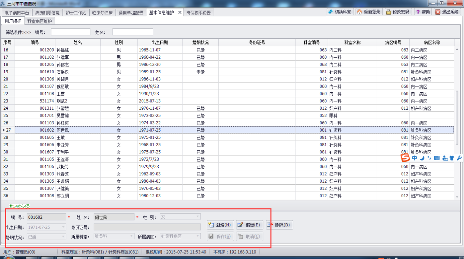Click the Sogou input method S logo
This screenshot has width=464, height=259.
pos(405,158)
